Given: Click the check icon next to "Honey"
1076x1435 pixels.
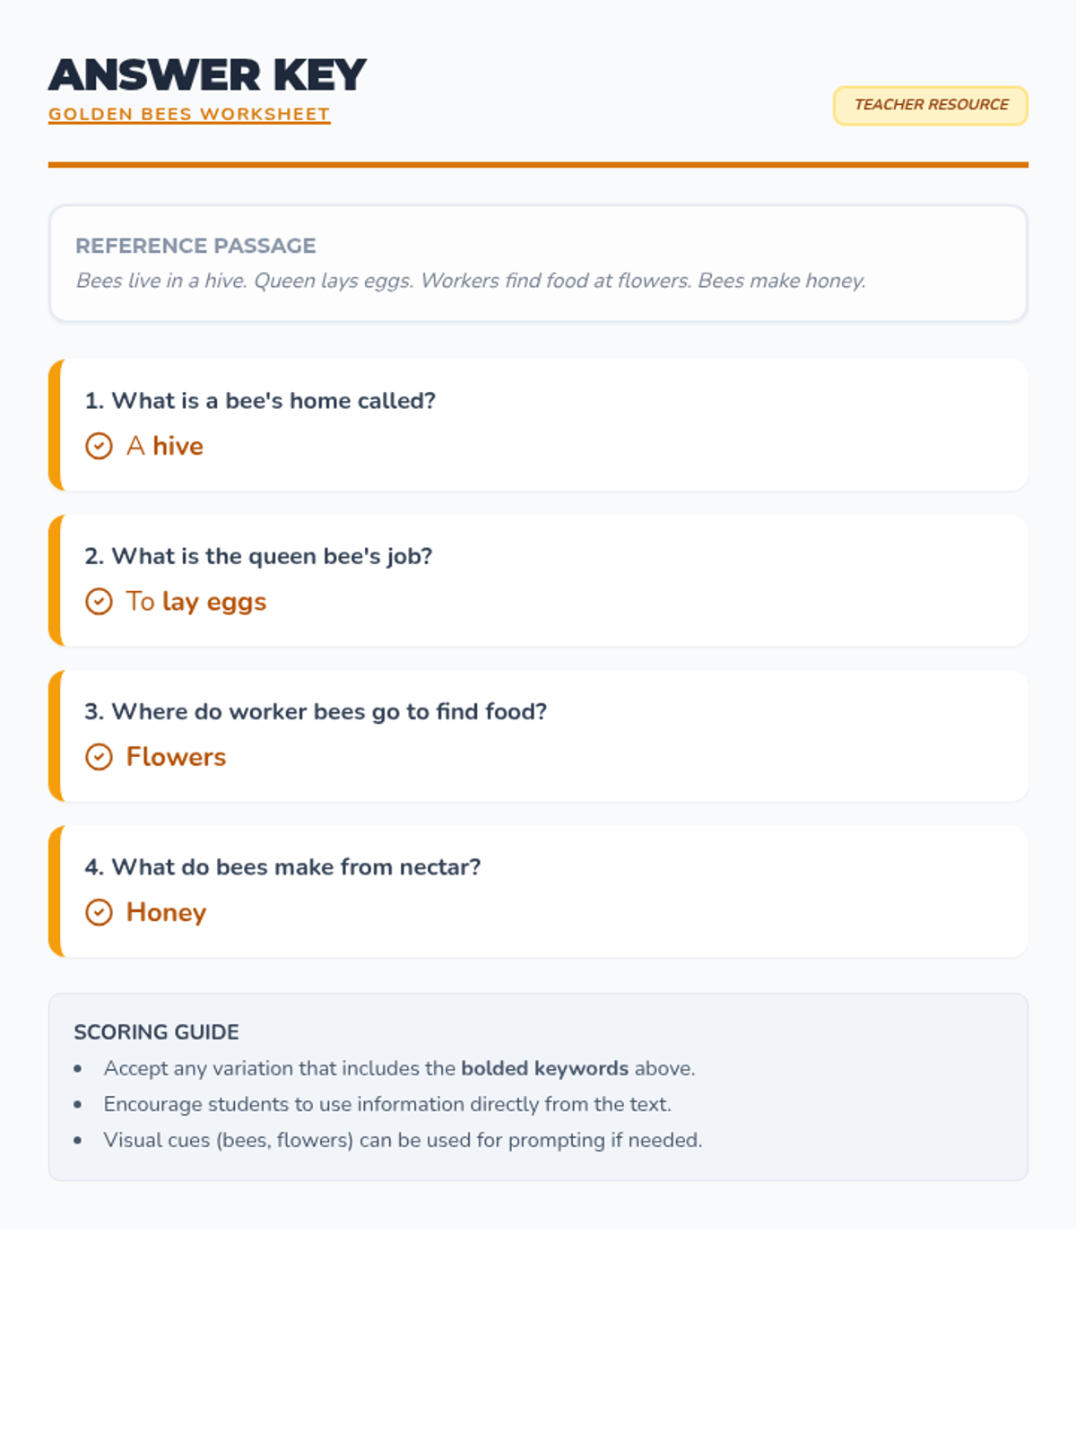Looking at the screenshot, I should [x=99, y=912].
